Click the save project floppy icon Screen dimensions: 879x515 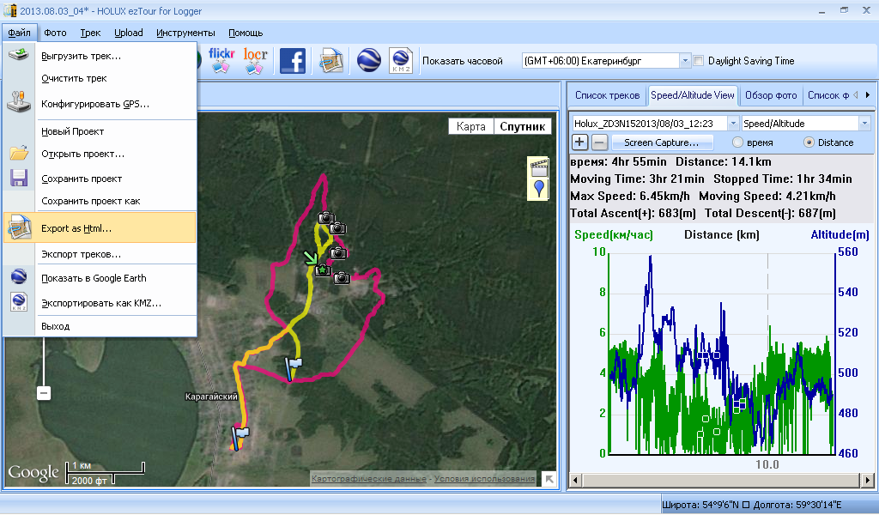pyautogui.click(x=19, y=178)
